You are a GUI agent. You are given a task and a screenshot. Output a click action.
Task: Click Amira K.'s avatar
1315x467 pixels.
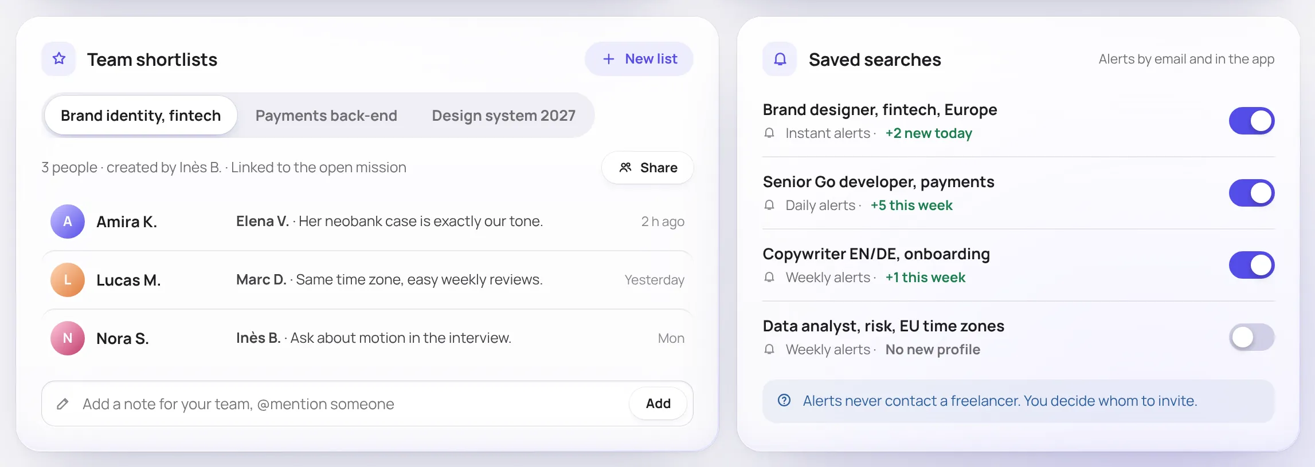(x=68, y=221)
